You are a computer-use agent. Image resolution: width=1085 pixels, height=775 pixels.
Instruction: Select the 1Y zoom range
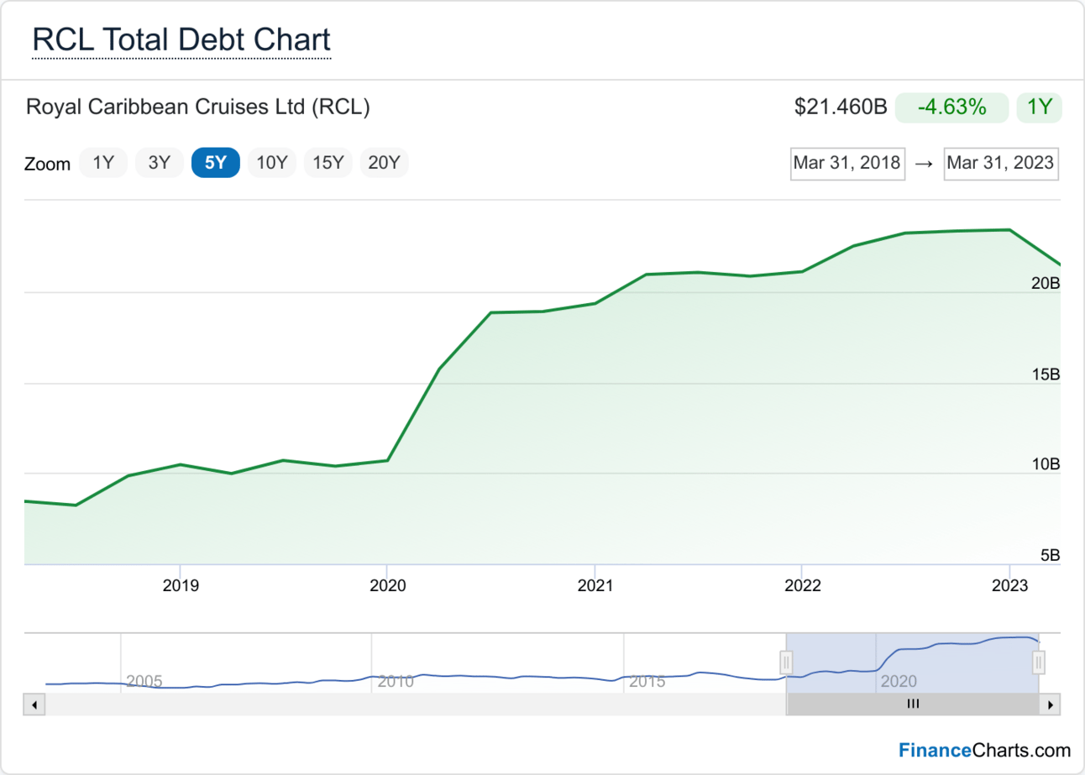(x=103, y=163)
